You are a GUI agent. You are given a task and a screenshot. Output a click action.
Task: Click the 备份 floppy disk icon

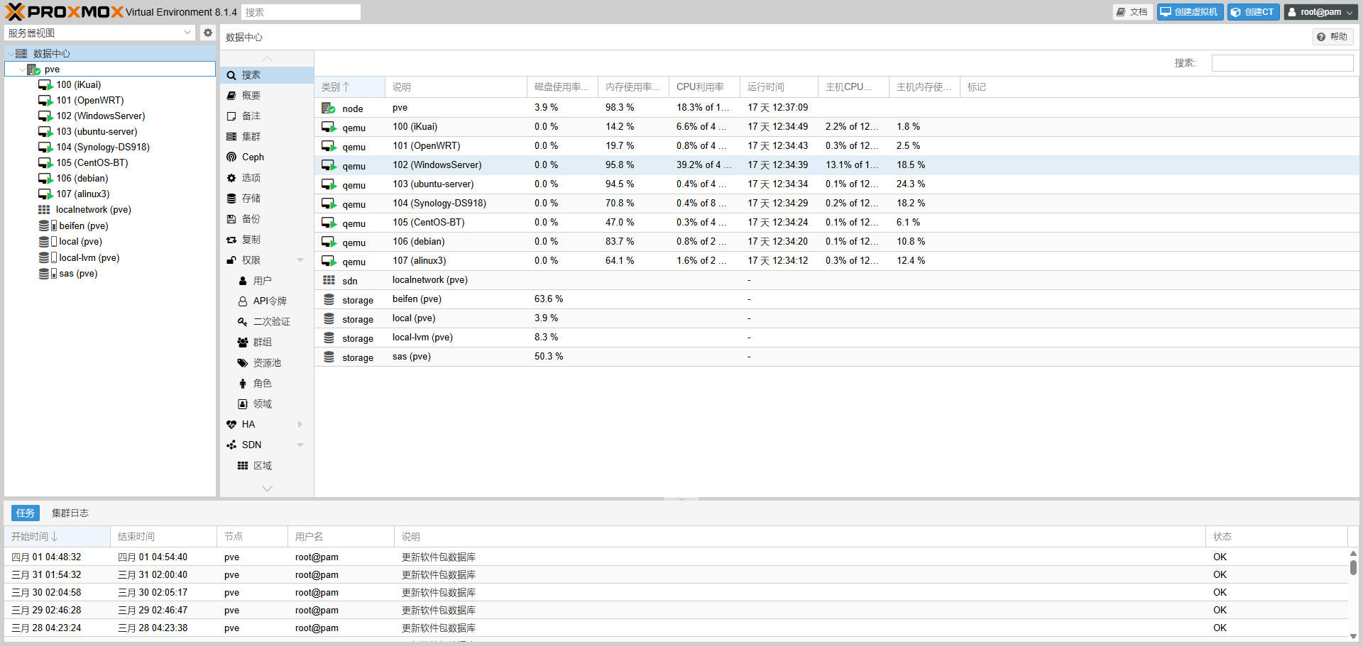point(231,219)
